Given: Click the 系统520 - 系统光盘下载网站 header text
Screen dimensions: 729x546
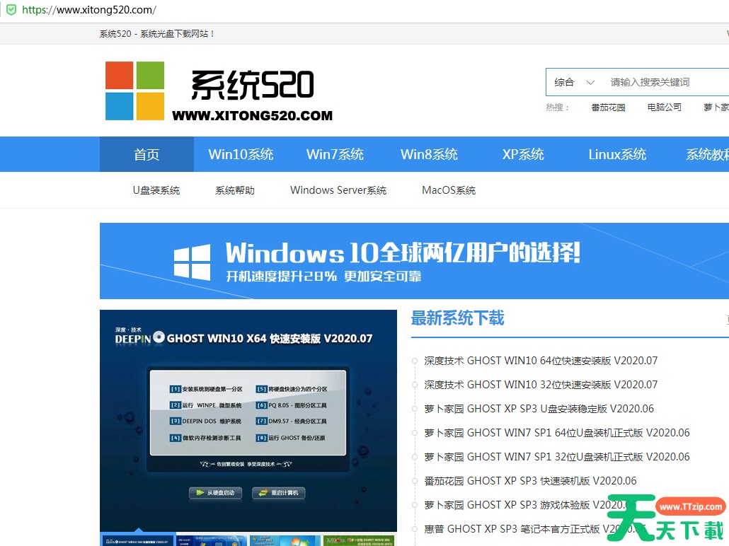Looking at the screenshot, I should tap(156, 33).
